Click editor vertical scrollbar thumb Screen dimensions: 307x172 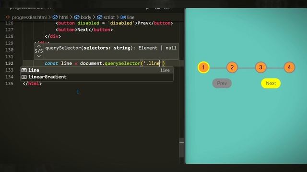tap(181, 148)
